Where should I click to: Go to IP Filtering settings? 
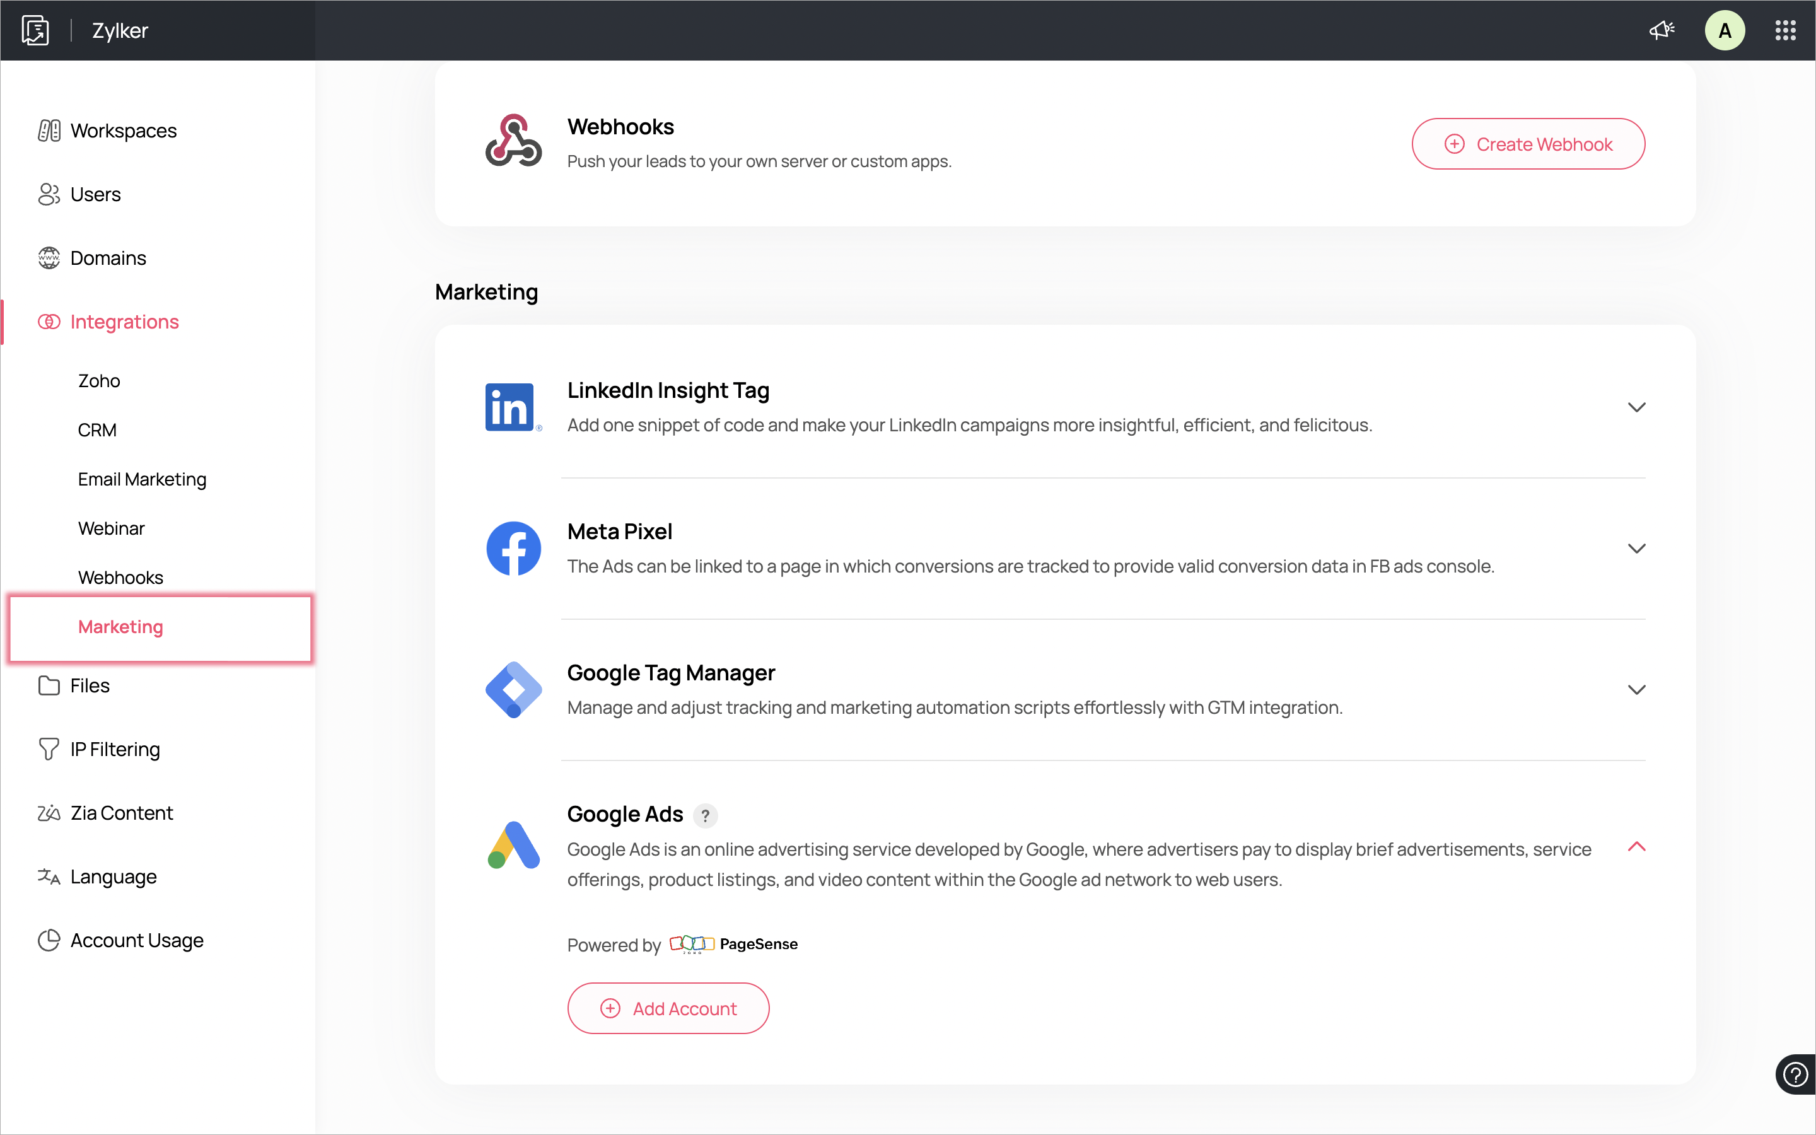coord(115,749)
